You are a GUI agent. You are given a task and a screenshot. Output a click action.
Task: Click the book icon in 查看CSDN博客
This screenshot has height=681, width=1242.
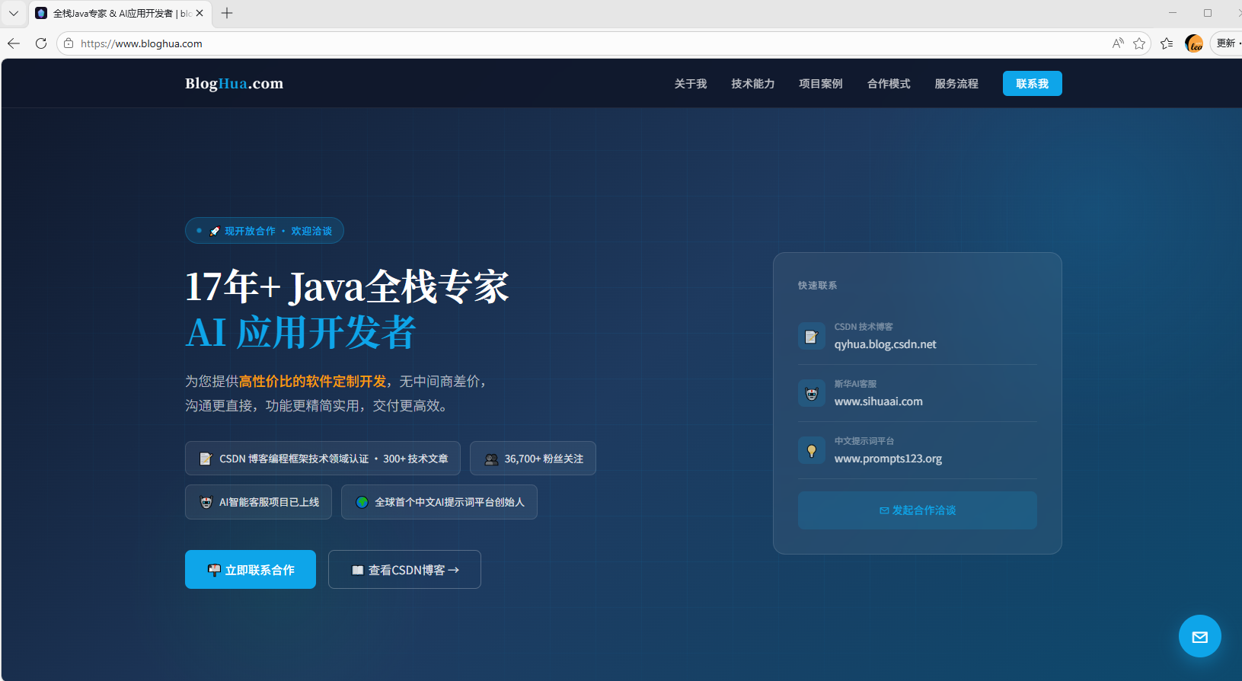pos(357,570)
